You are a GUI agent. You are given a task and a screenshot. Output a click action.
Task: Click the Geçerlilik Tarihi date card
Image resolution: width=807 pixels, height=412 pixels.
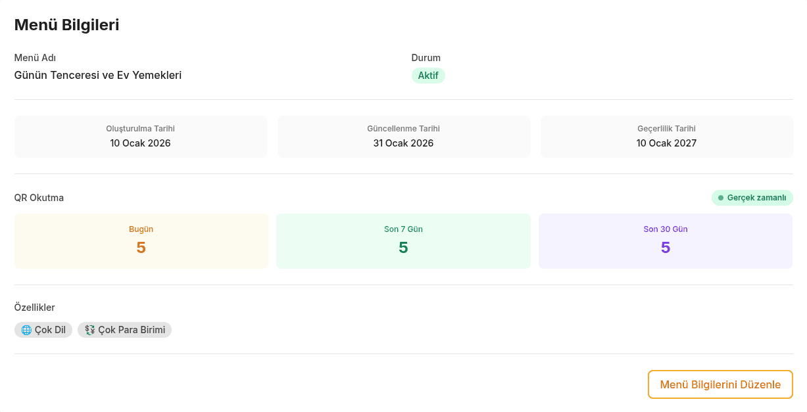click(x=666, y=137)
